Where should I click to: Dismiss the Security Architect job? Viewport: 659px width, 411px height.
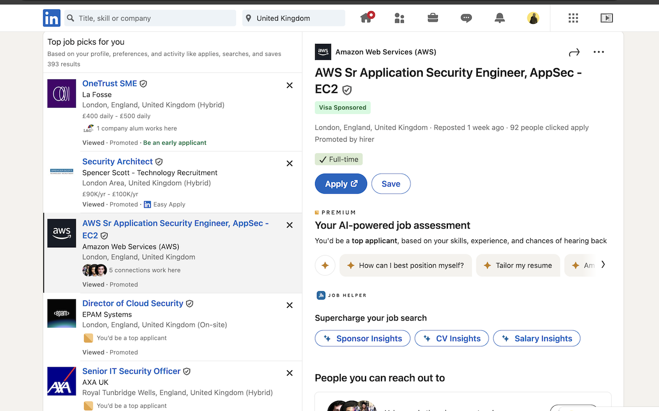[x=289, y=163]
